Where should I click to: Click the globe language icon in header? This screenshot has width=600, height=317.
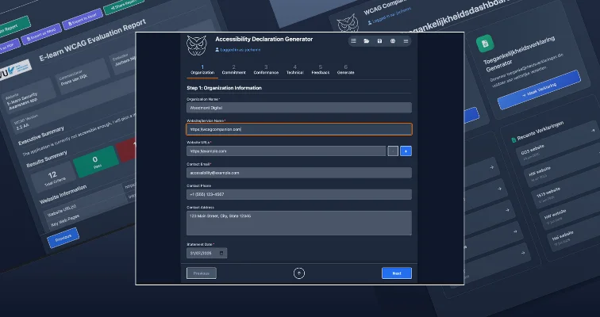coord(393,40)
